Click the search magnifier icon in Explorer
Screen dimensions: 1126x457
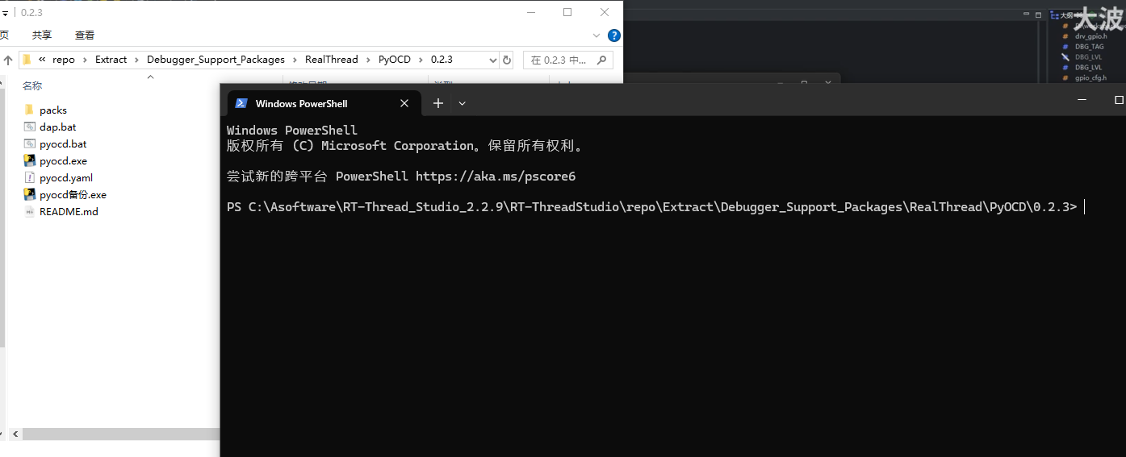point(601,60)
